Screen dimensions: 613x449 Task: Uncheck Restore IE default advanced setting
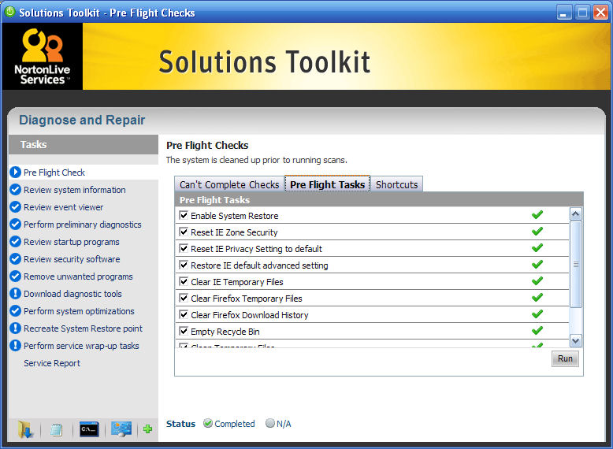point(184,265)
